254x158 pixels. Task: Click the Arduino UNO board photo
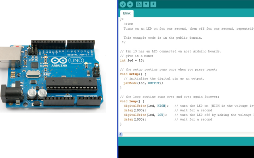53,76
